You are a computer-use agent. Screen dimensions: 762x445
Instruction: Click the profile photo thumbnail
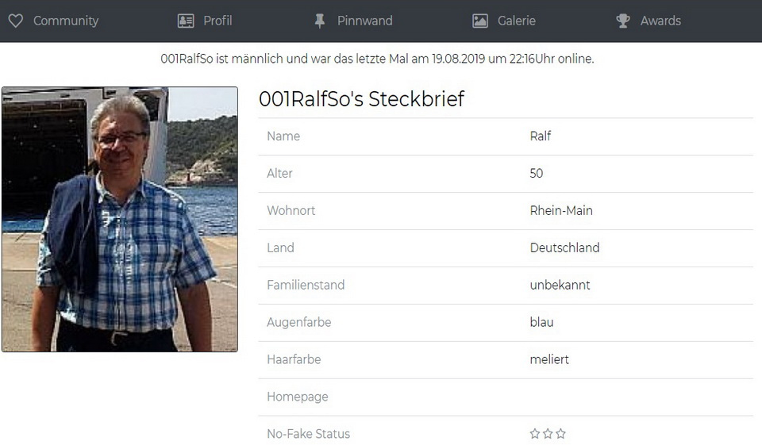(x=120, y=219)
